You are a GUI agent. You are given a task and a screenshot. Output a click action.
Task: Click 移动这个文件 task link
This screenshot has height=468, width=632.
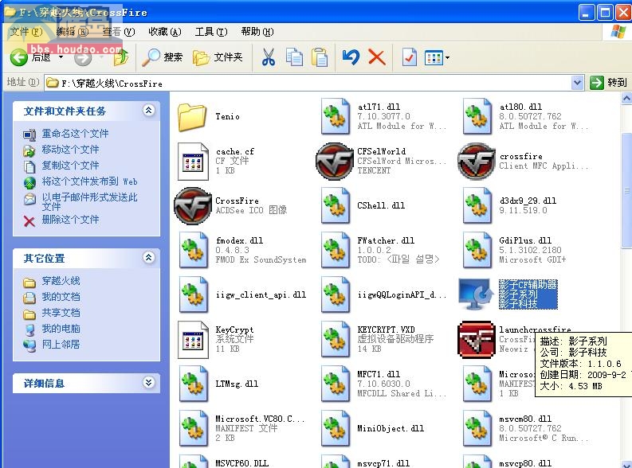pos(71,150)
